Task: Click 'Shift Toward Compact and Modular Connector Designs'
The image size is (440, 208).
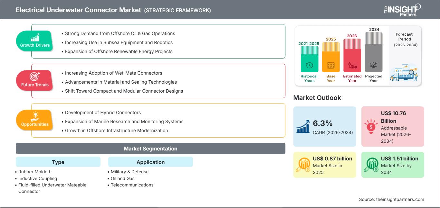Action: (x=124, y=91)
